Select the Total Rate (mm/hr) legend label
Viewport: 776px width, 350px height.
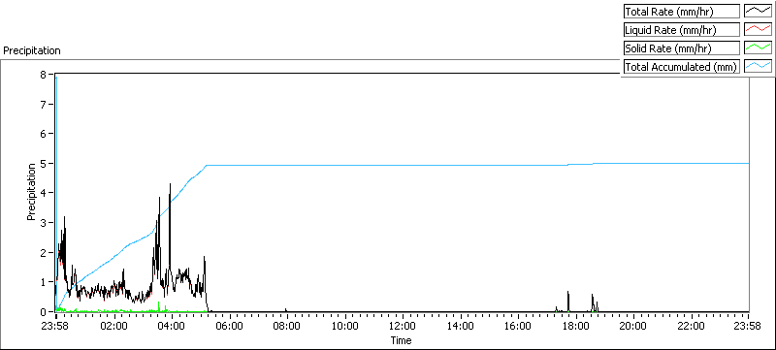click(682, 12)
